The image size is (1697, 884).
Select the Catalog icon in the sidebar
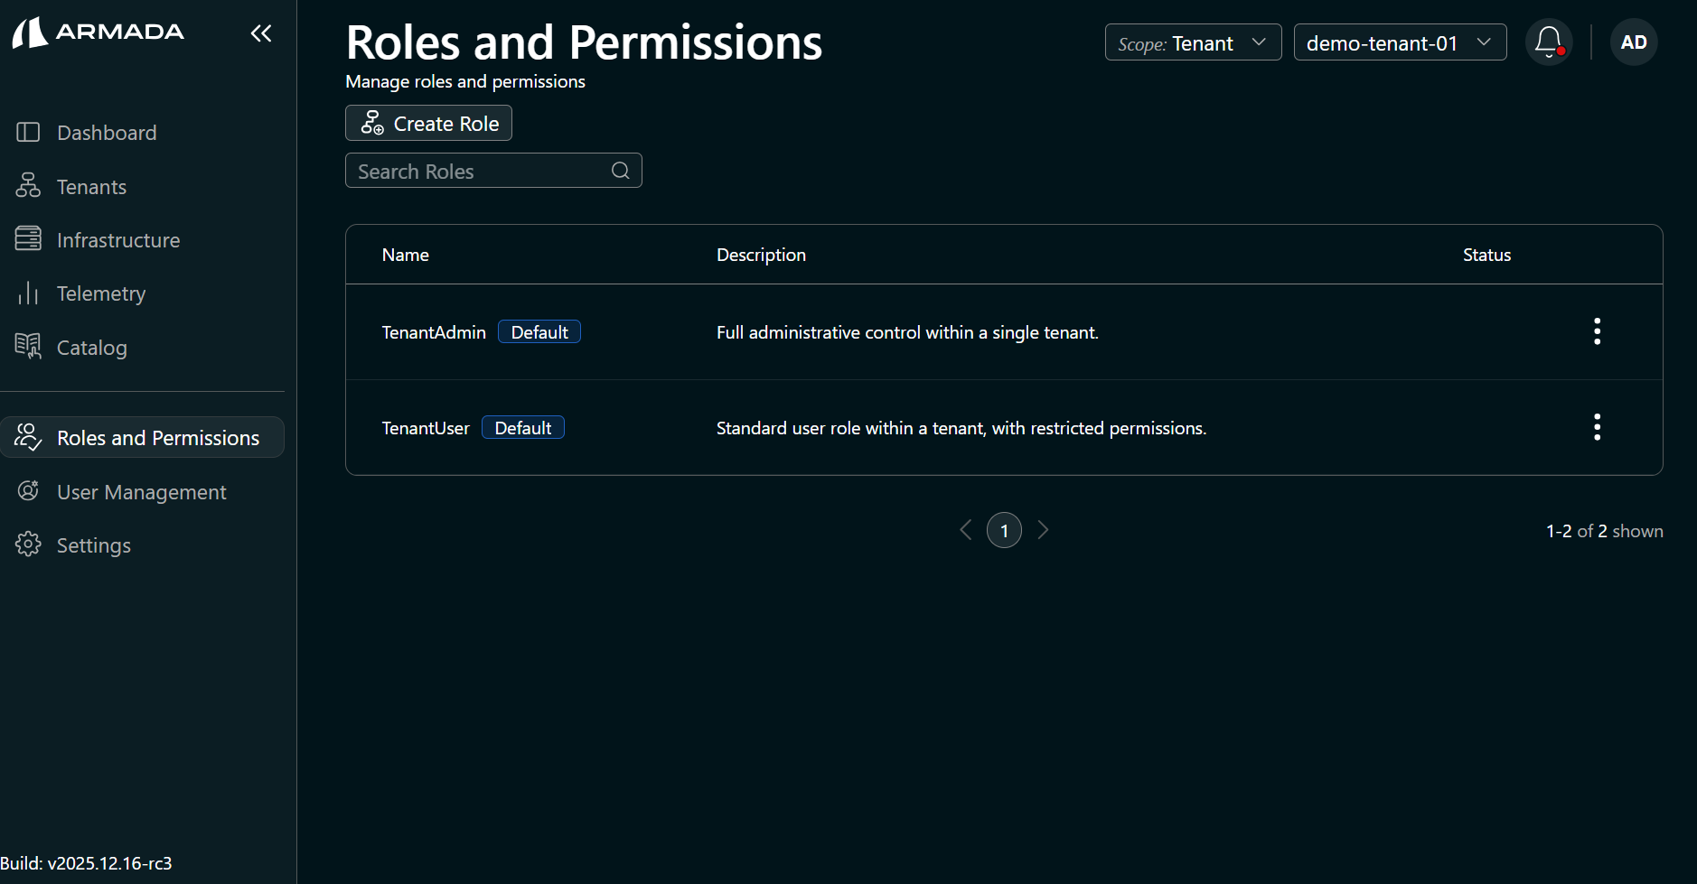[28, 347]
